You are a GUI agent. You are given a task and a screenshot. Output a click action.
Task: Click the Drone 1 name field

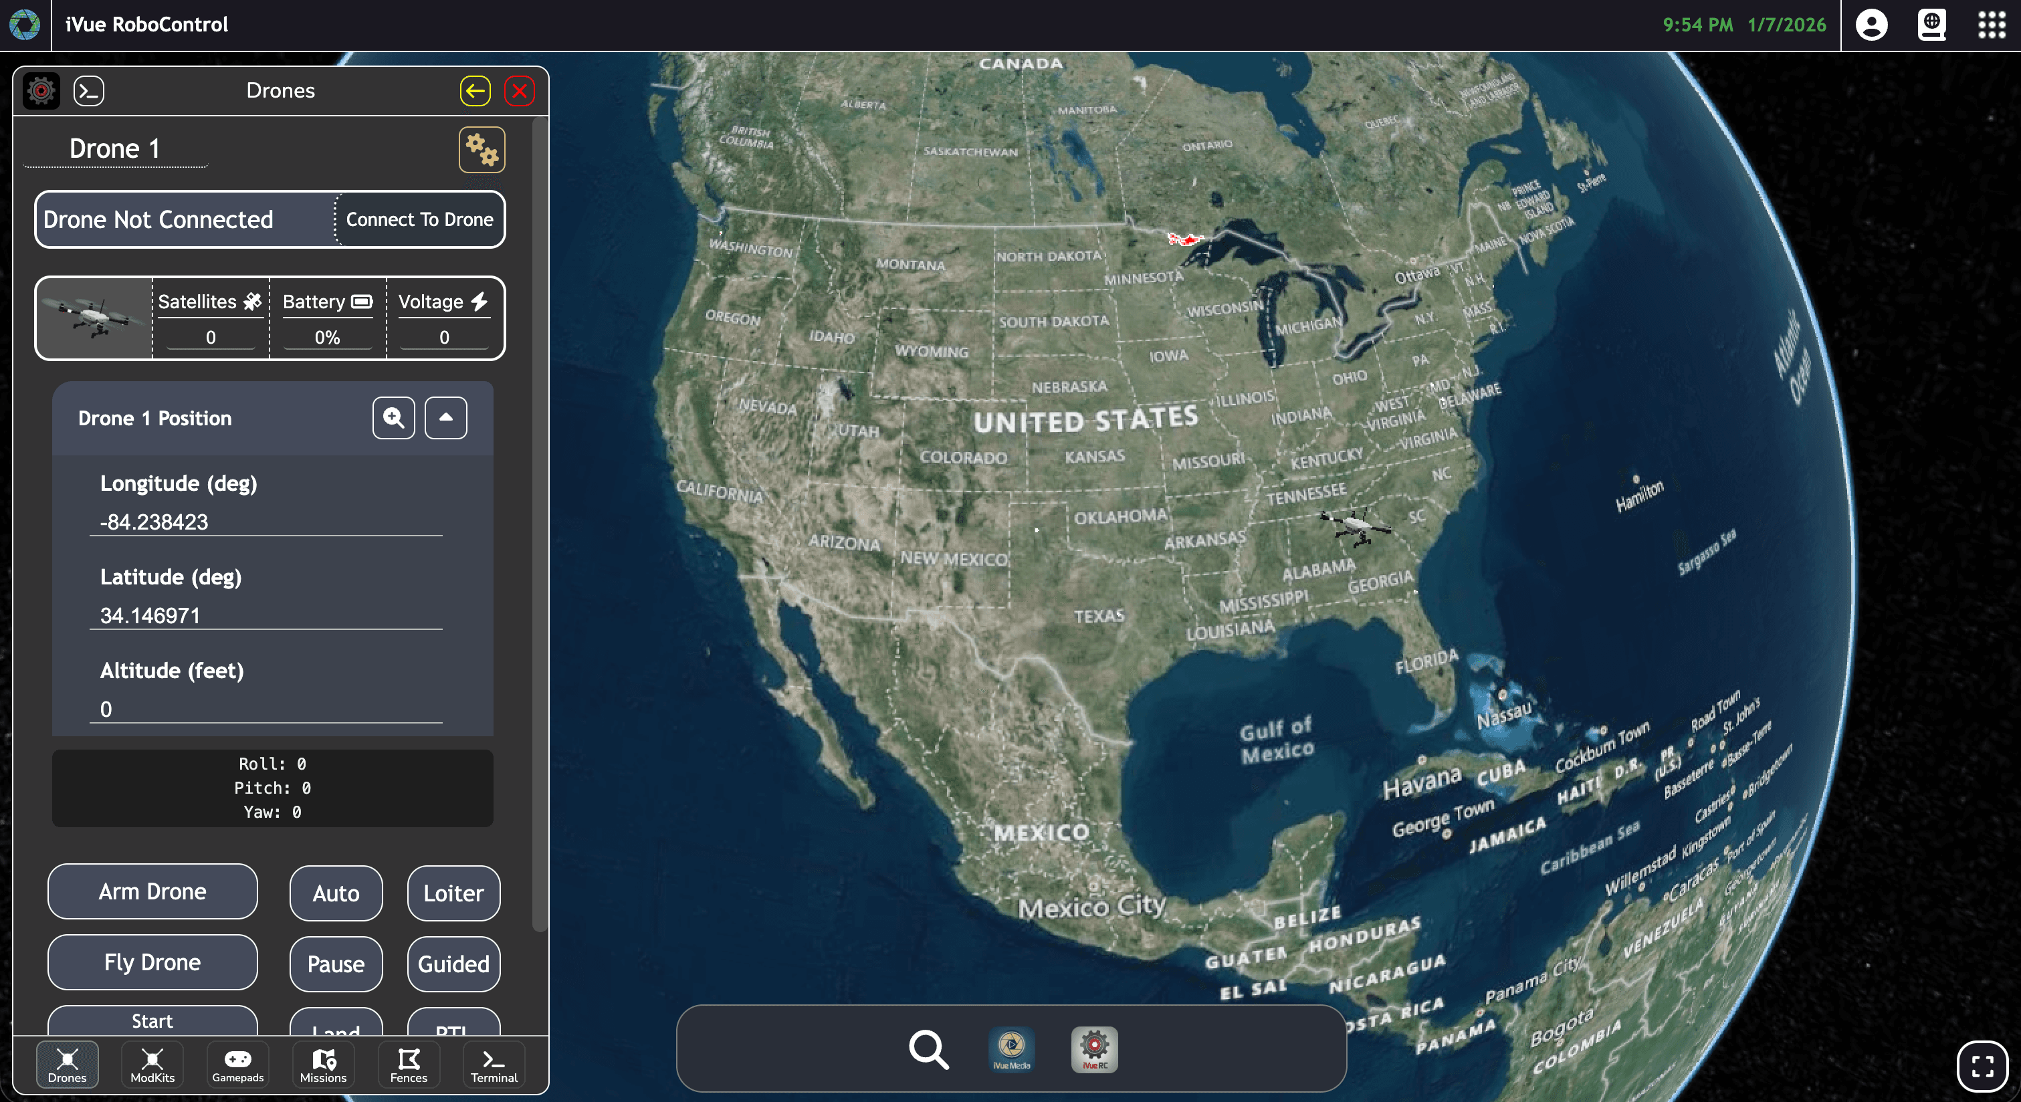click(x=115, y=149)
